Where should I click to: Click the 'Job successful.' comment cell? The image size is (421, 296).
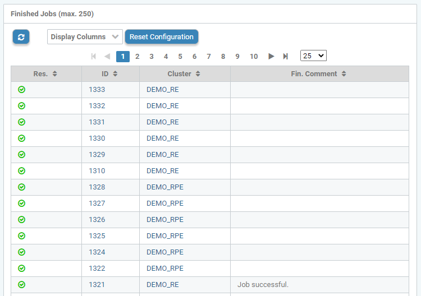point(263,284)
